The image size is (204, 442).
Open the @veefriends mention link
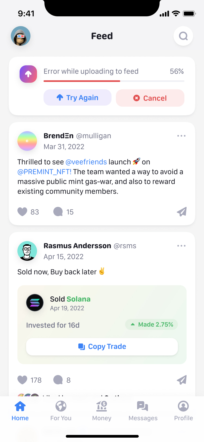coord(86,162)
